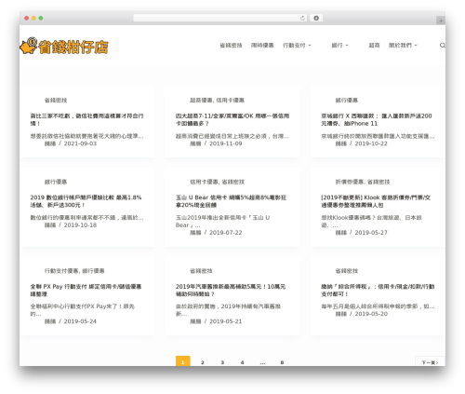Open the Klook coupon article title

pyautogui.click(x=376, y=201)
